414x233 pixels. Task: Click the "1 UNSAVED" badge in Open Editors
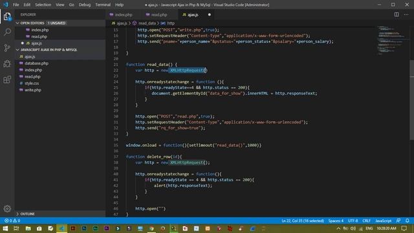[x=56, y=23]
